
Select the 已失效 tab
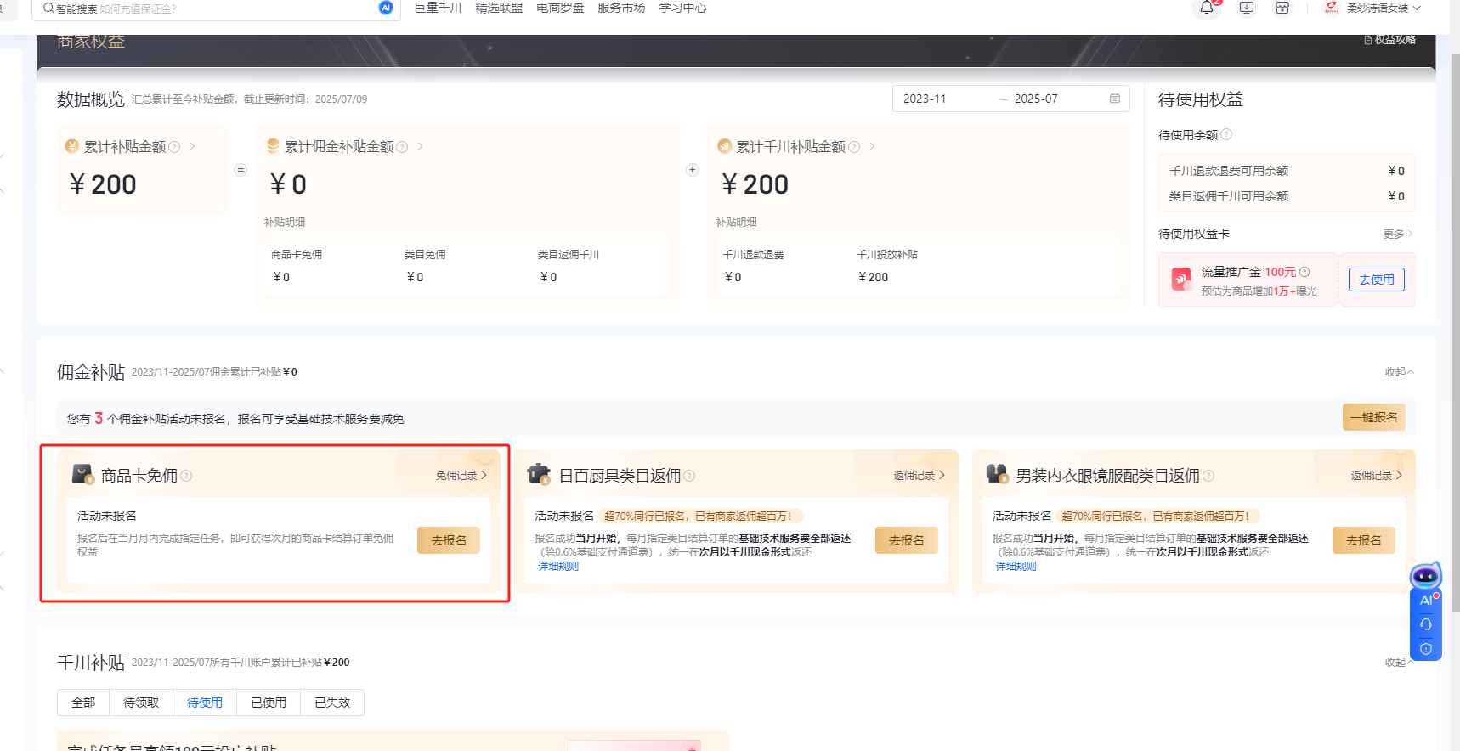[x=332, y=703]
